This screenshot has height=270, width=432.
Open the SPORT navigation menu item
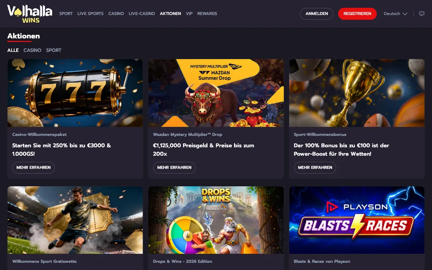[66, 14]
